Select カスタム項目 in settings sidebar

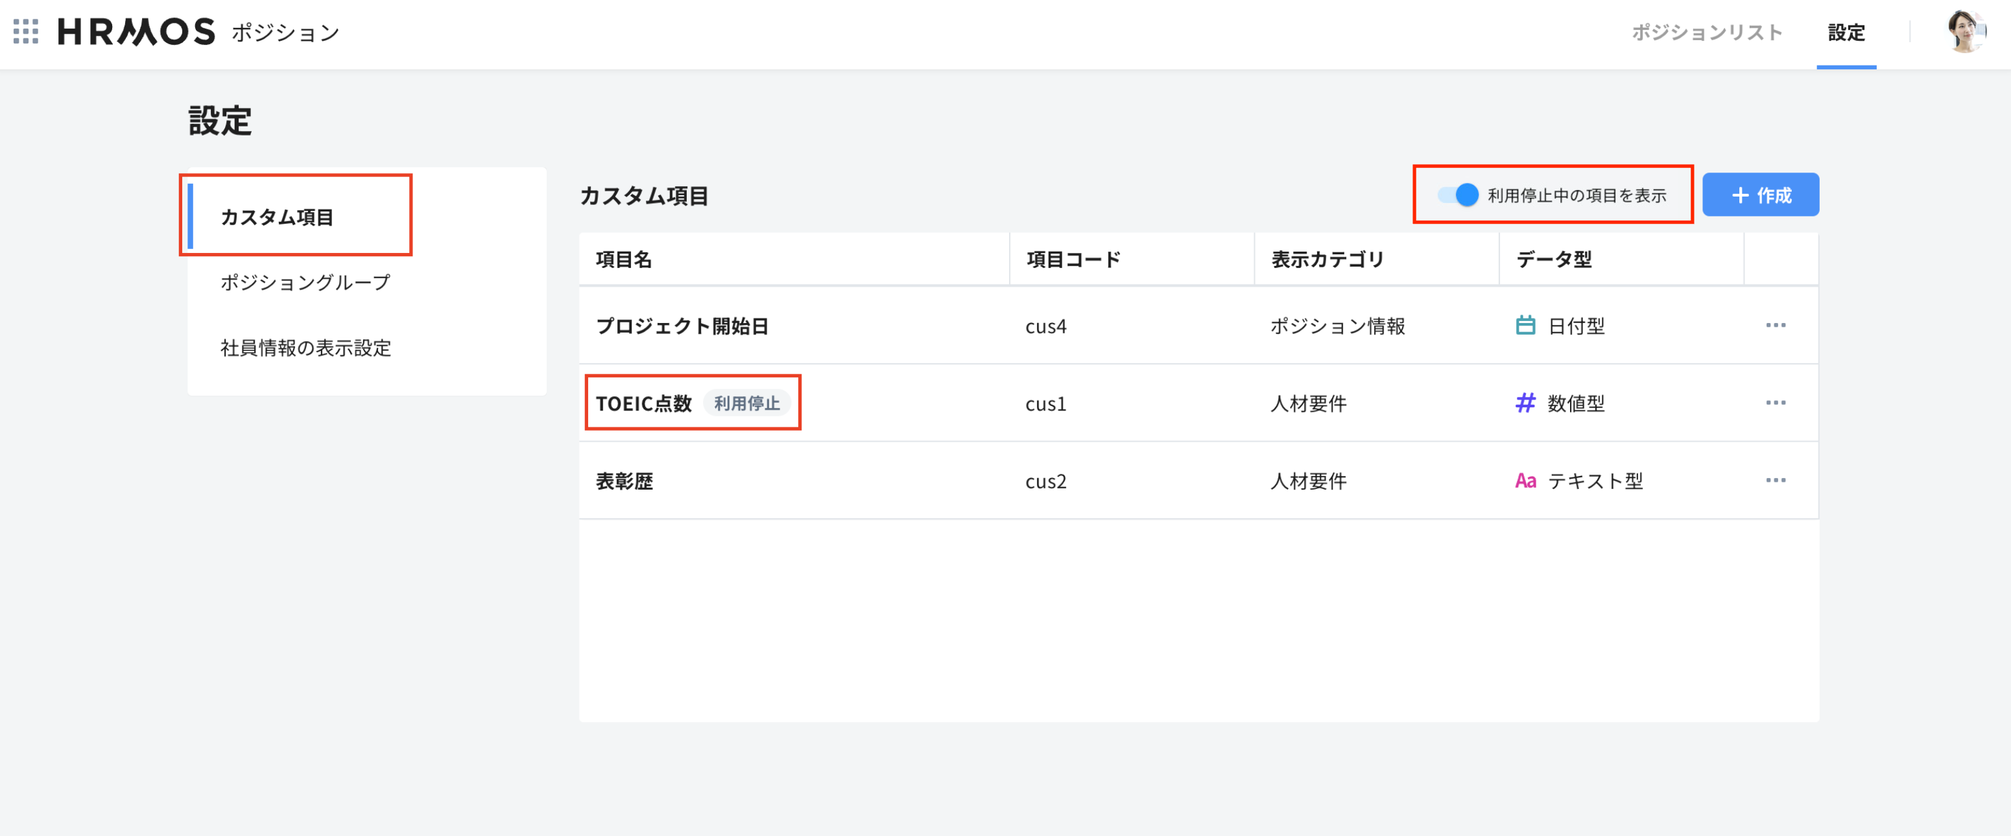click(277, 217)
